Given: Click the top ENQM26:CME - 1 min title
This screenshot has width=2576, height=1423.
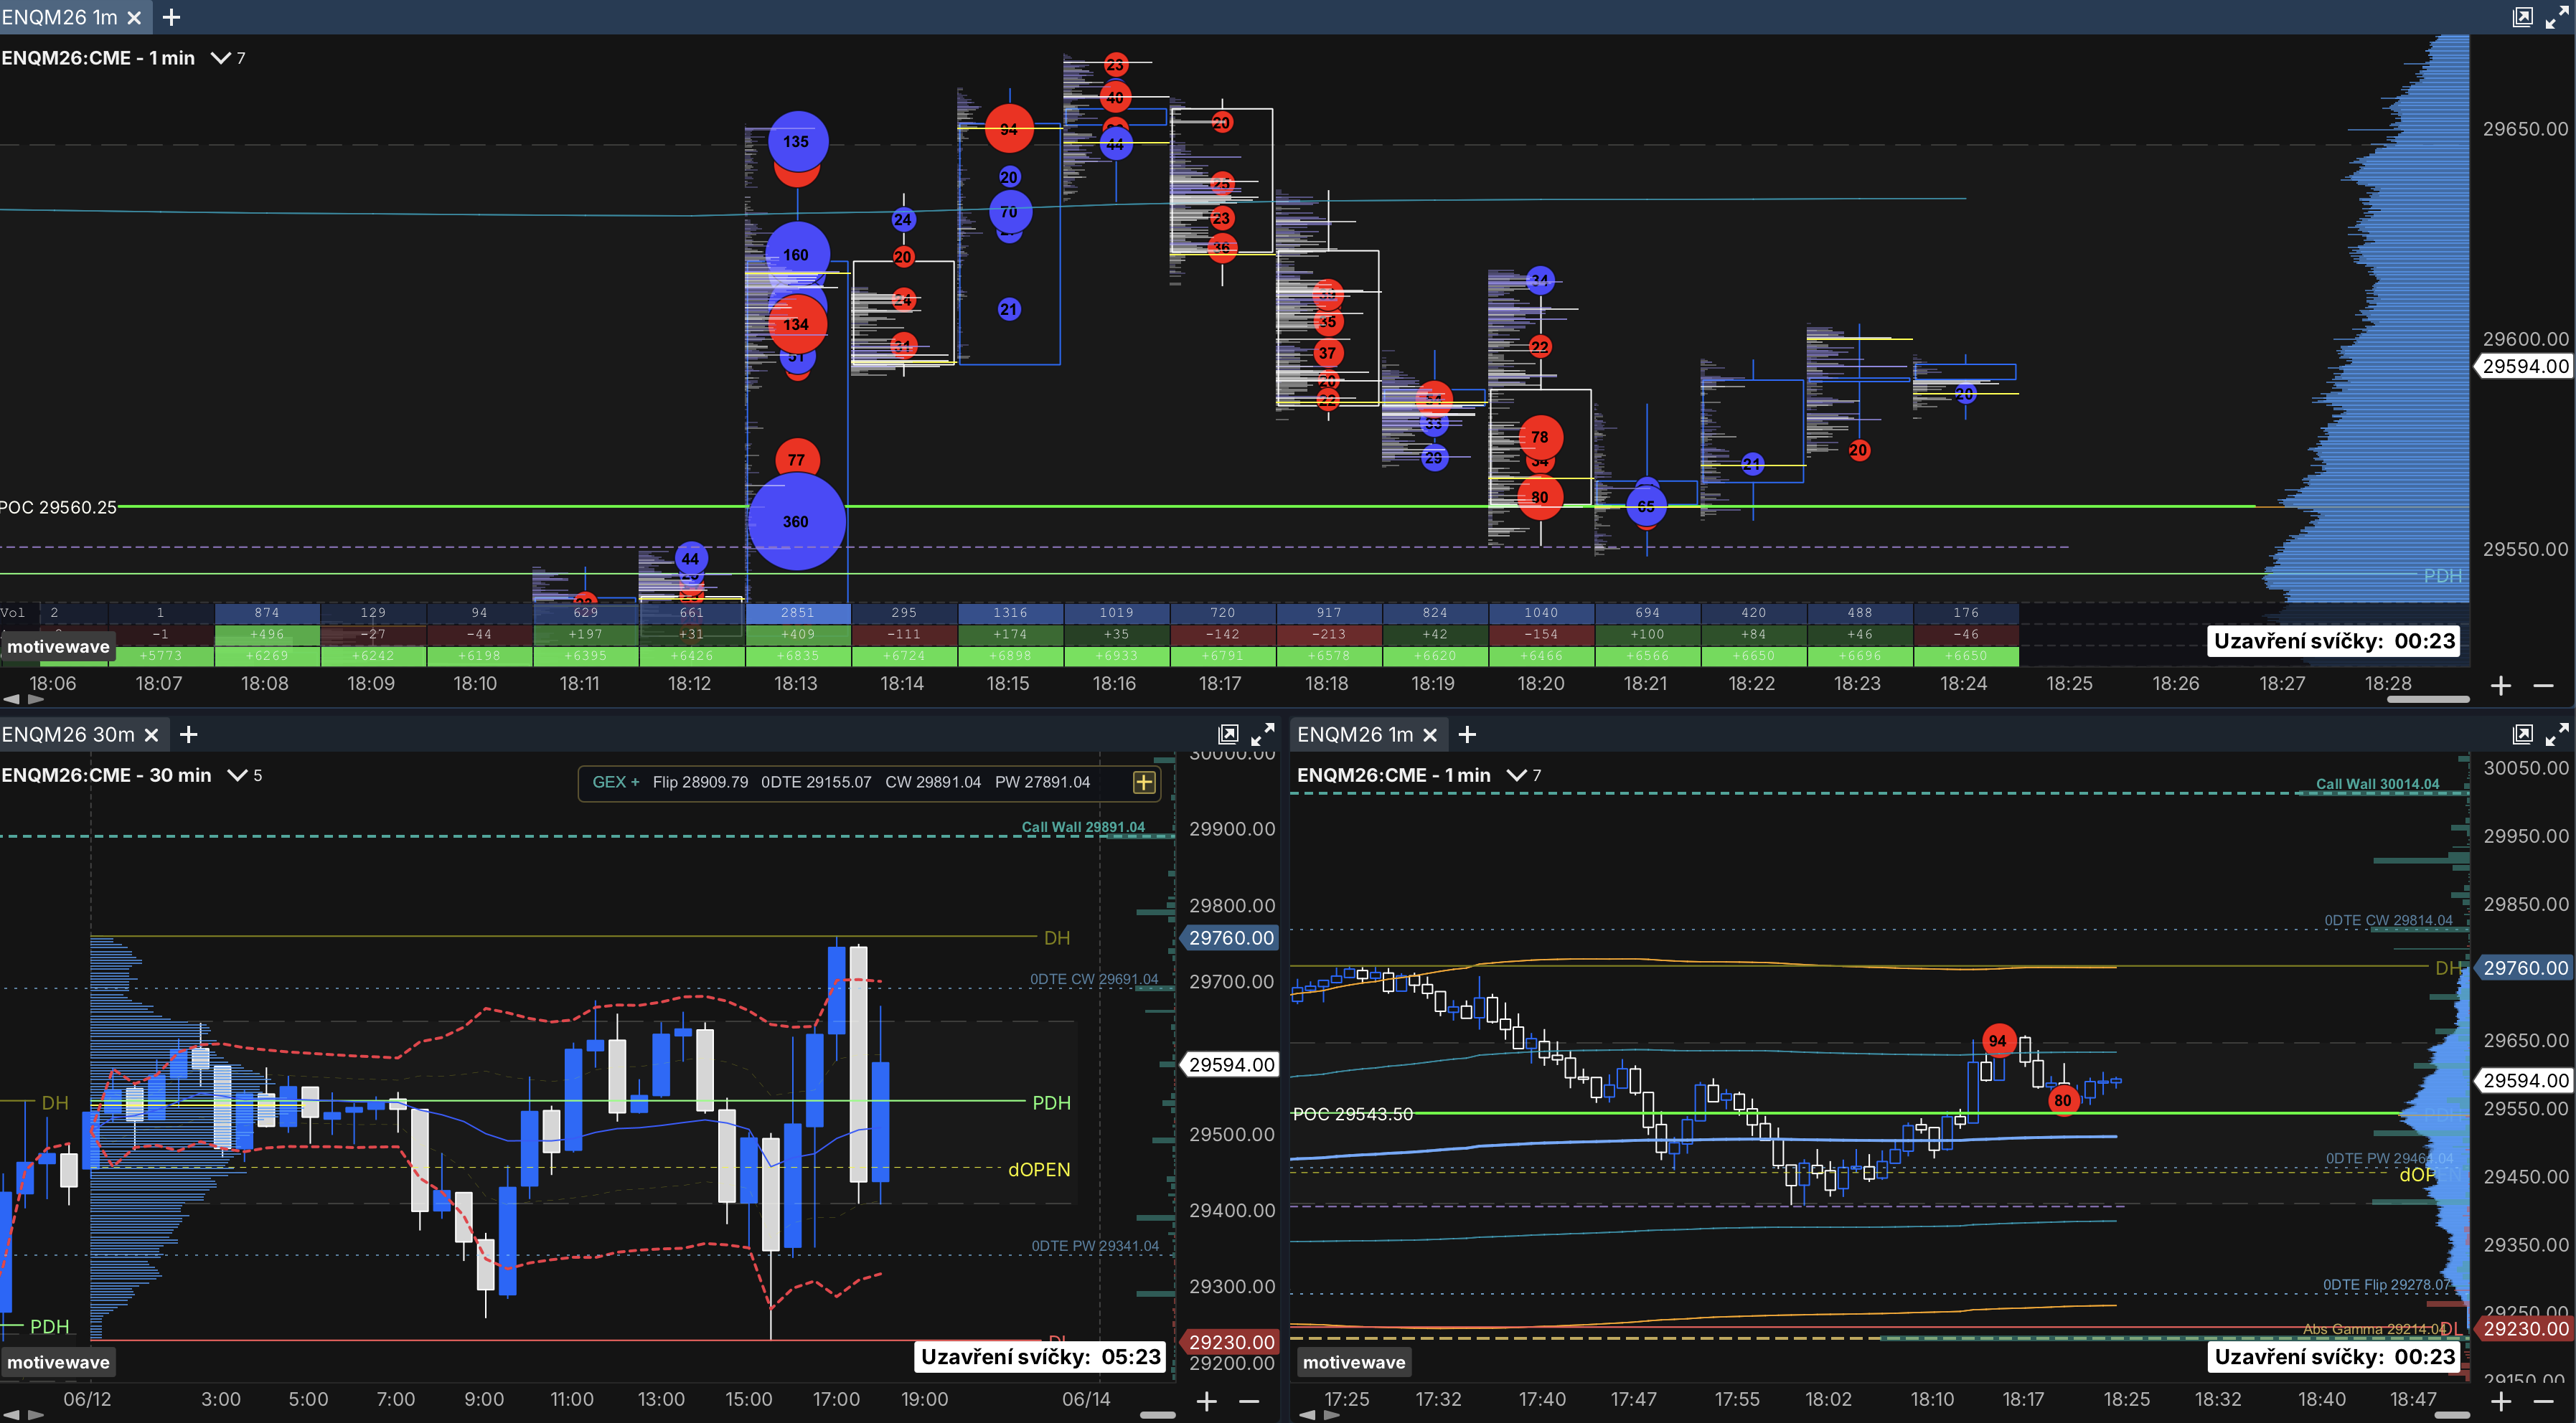Looking at the screenshot, I should pyautogui.click(x=98, y=58).
